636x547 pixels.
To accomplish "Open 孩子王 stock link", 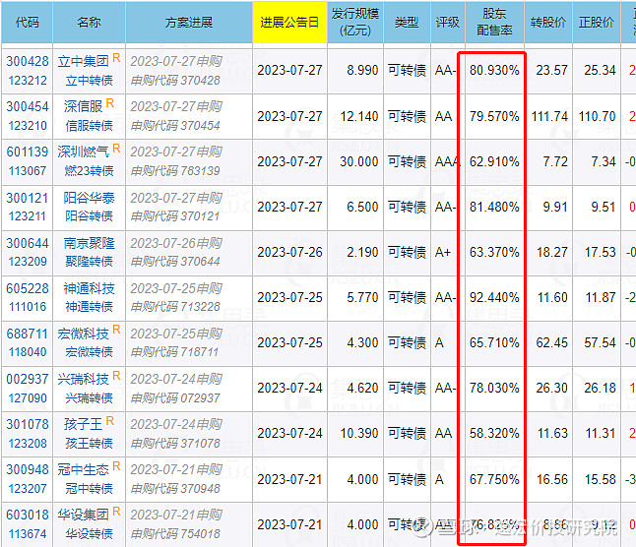I will coord(83,425).
